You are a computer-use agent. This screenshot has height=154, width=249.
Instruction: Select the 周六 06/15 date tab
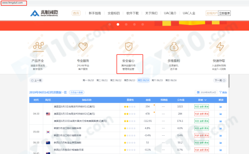[157, 80]
